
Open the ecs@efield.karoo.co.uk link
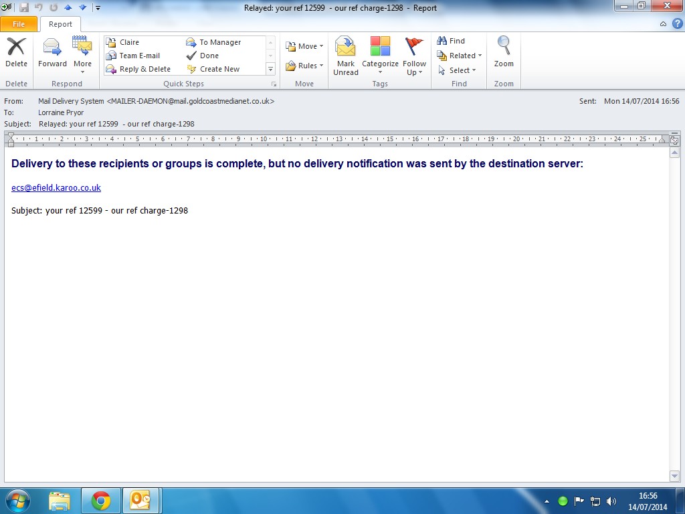tap(56, 187)
